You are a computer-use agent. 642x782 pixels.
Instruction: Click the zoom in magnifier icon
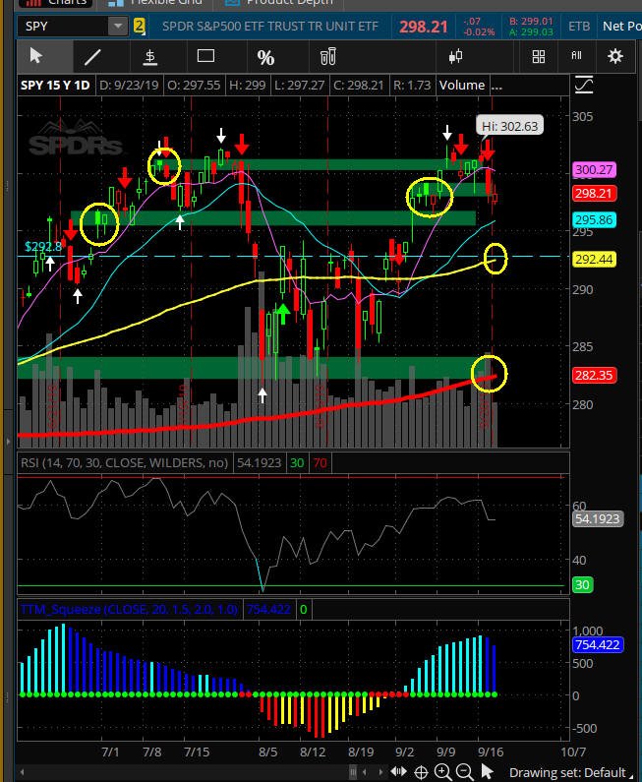pyautogui.click(x=442, y=772)
